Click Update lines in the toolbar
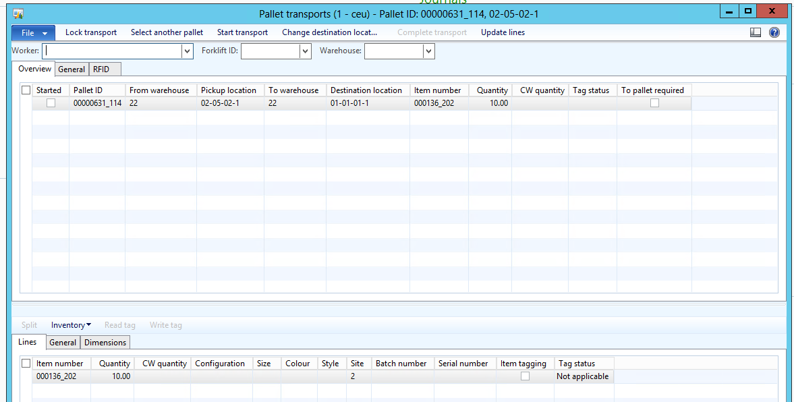Viewport: 794px width, 402px height. [x=503, y=32]
